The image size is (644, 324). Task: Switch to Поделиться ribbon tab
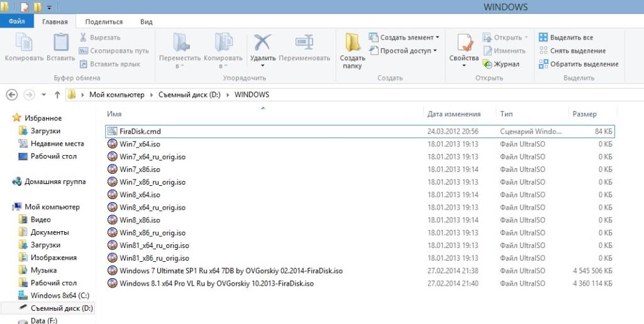tap(104, 22)
